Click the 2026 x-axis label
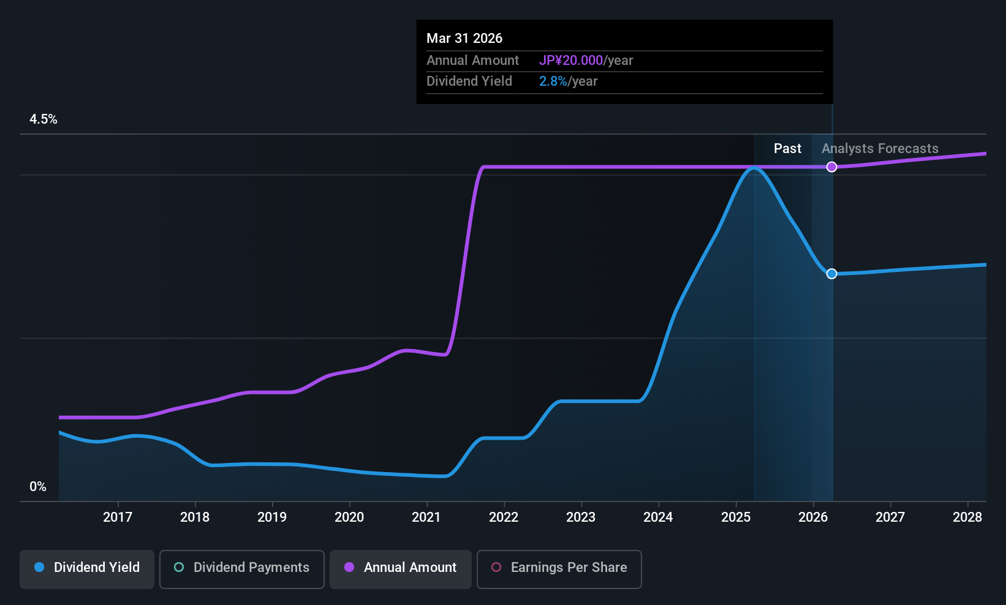Screen dimensions: 1006x605 pos(813,517)
